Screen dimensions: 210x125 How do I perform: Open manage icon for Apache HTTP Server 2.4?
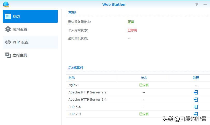pyautogui.click(x=196, y=99)
